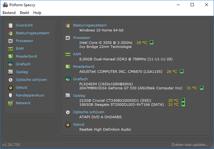
Task: Click the motherboard temperature indicator next to 28 °C
Action: click(x=182, y=71)
